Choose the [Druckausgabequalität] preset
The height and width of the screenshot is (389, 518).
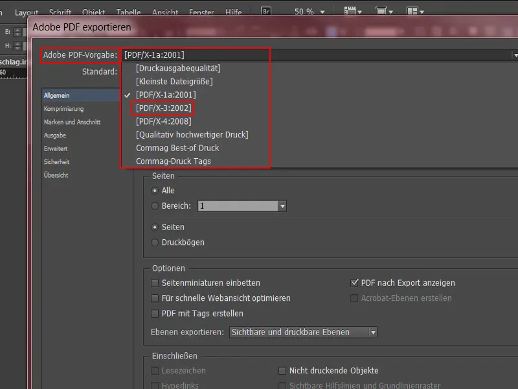click(x=179, y=68)
